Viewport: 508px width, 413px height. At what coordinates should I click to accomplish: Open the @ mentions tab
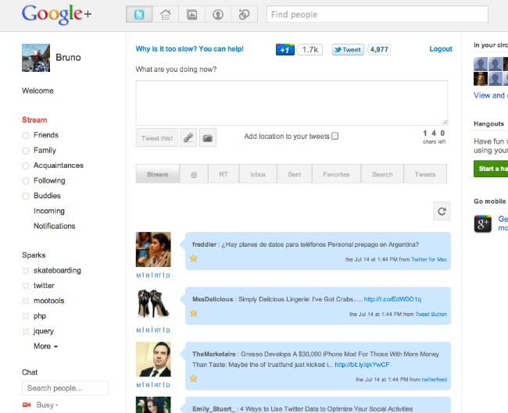[194, 174]
